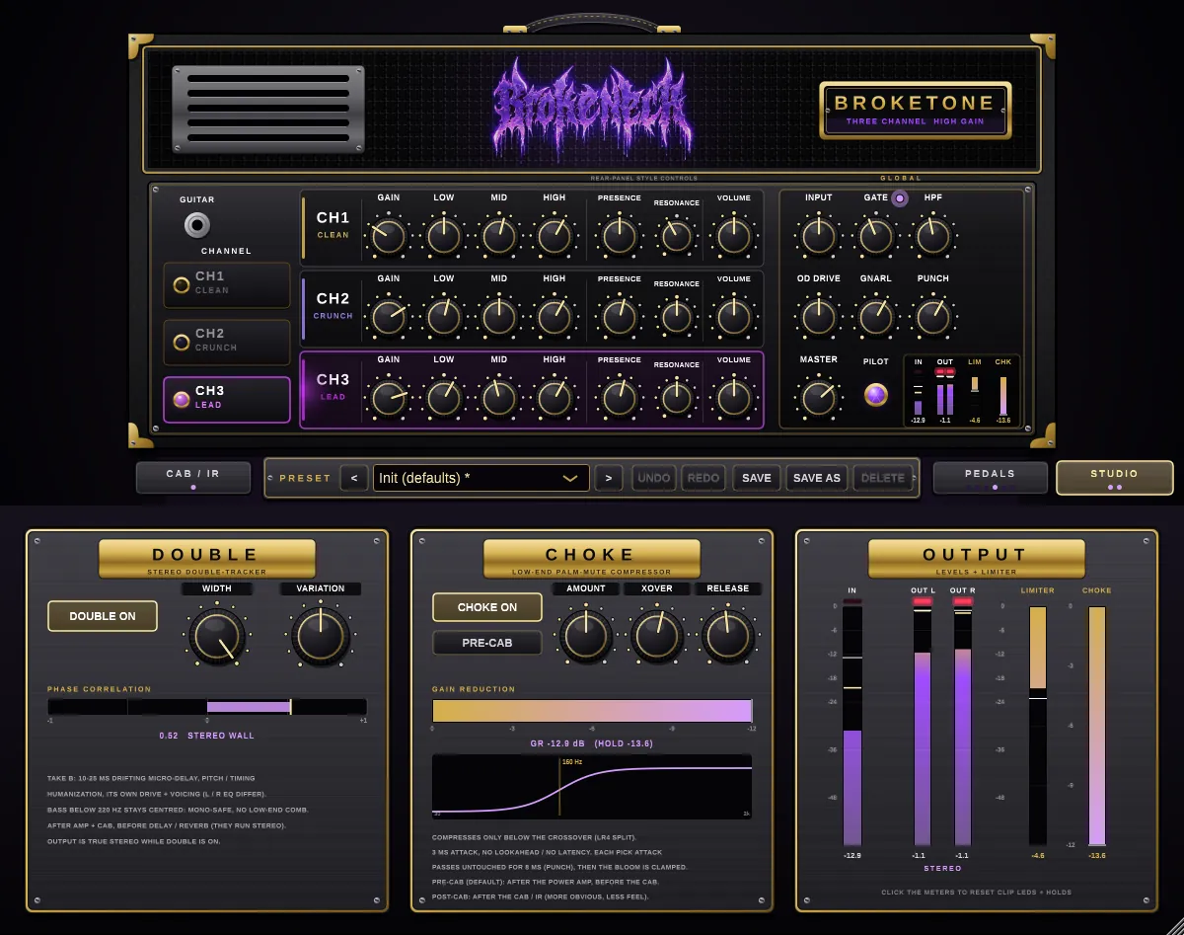
Task: Click the Choke Xover knob
Action: click(657, 637)
